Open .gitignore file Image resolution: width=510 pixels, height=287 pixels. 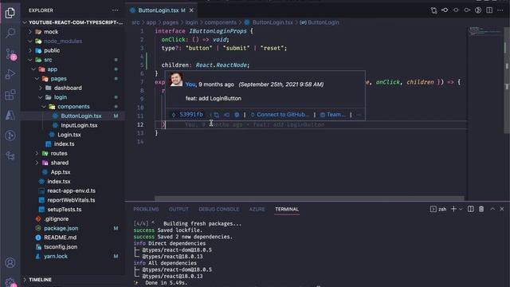(x=57, y=219)
